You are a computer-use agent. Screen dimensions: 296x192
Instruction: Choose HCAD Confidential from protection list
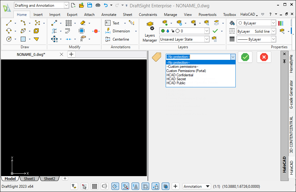pos(180,75)
